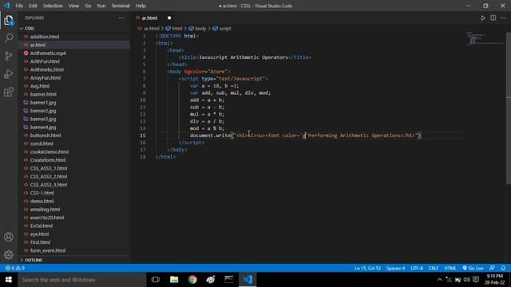Click the Run Code play icon
Image resolution: width=511 pixels, height=287 pixels.
click(x=483, y=18)
